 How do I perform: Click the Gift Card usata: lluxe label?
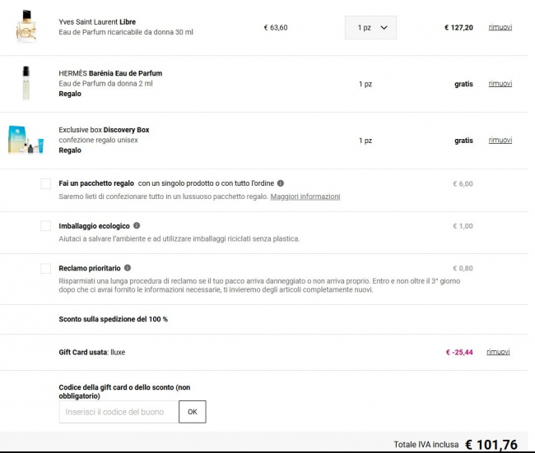[x=92, y=352]
